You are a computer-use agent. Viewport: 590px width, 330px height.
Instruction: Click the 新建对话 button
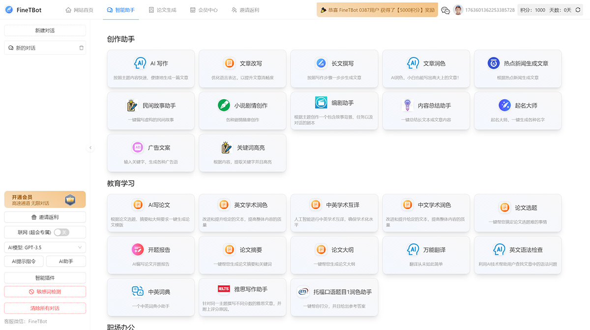click(45, 30)
